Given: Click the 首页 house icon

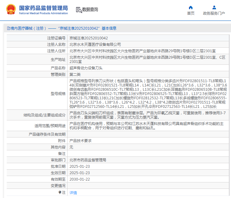Looking at the screenshot, I should (x=191, y=7).
